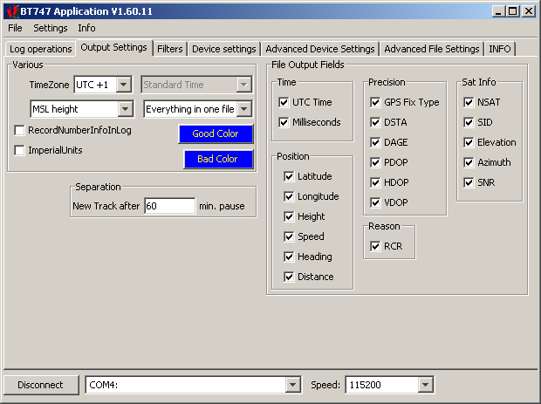Show the INFO tab
Image resolution: width=541 pixels, height=404 pixels.
[x=500, y=49]
